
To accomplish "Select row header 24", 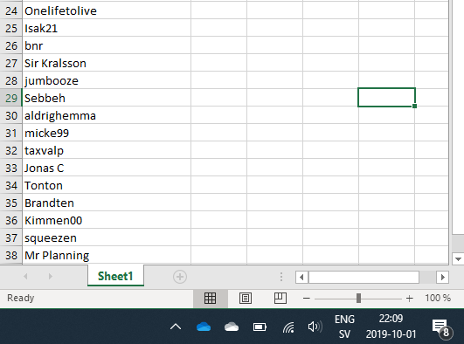I will pyautogui.click(x=11, y=10).
